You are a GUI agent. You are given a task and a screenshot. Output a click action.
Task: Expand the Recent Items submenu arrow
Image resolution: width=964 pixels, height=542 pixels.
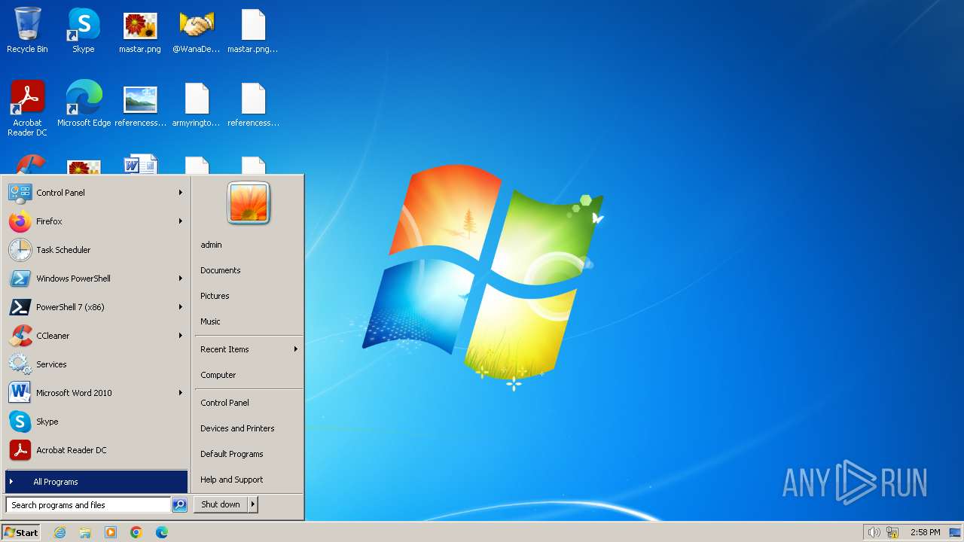tap(296, 349)
